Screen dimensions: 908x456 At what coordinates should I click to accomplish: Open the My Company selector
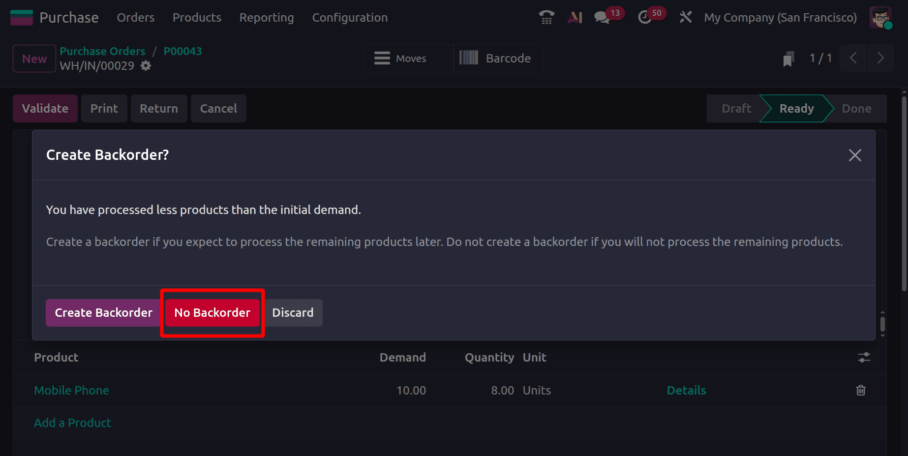[x=780, y=17]
